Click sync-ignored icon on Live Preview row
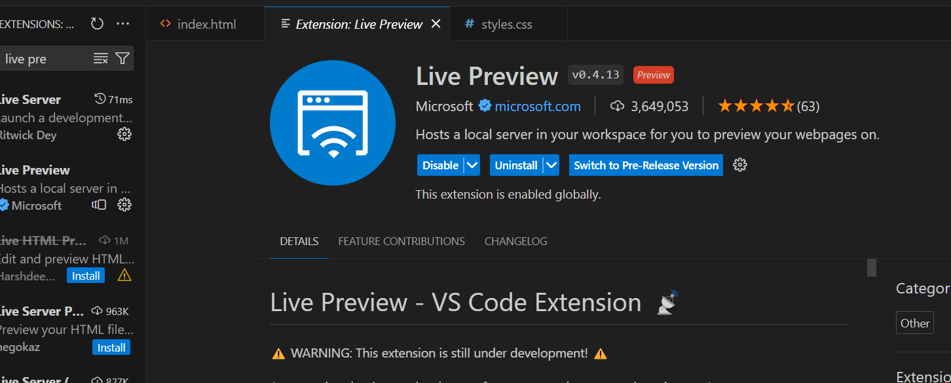The height and width of the screenshot is (383, 951). 99,205
